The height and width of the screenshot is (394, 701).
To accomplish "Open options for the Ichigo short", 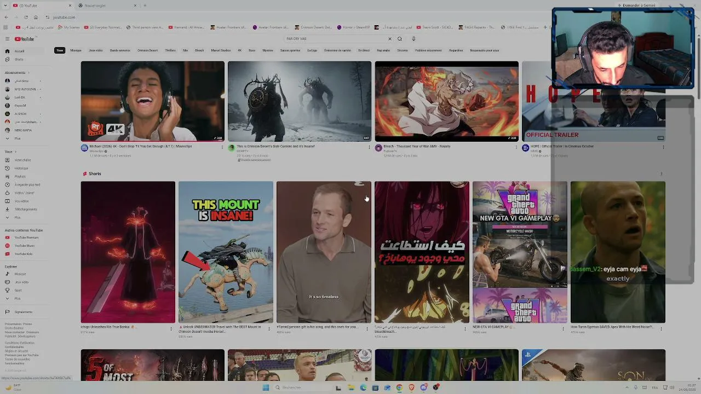I will [x=171, y=329].
